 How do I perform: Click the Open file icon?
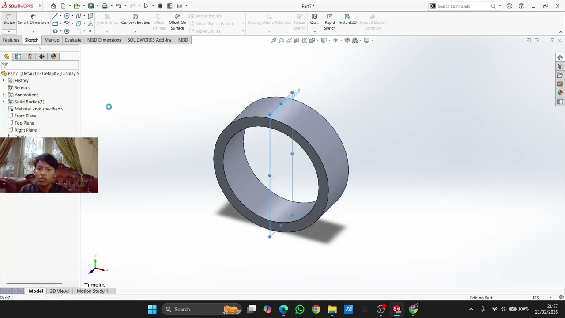point(77,6)
